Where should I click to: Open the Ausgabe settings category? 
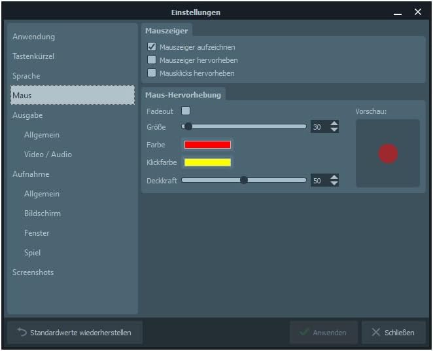click(73, 115)
